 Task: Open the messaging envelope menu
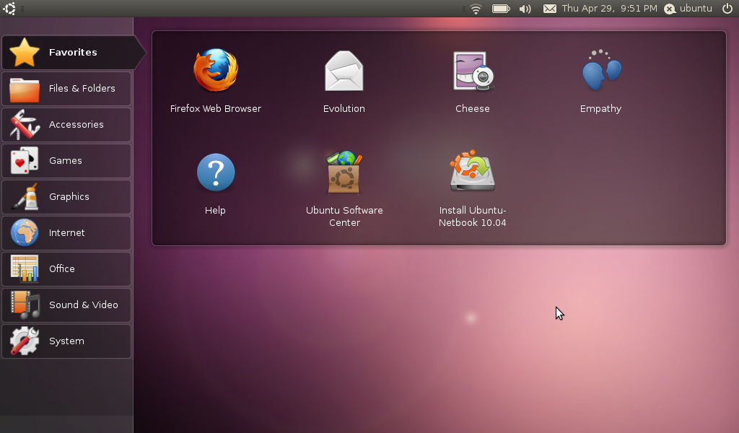pyautogui.click(x=550, y=9)
